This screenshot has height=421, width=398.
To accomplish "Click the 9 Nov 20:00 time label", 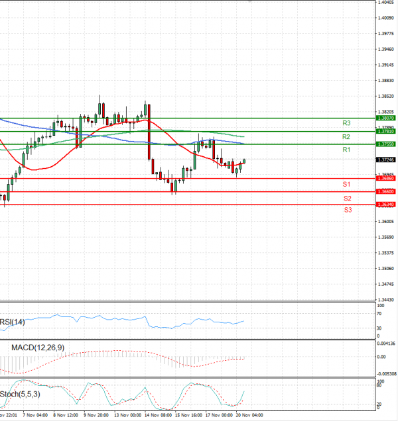I will pos(96,415).
